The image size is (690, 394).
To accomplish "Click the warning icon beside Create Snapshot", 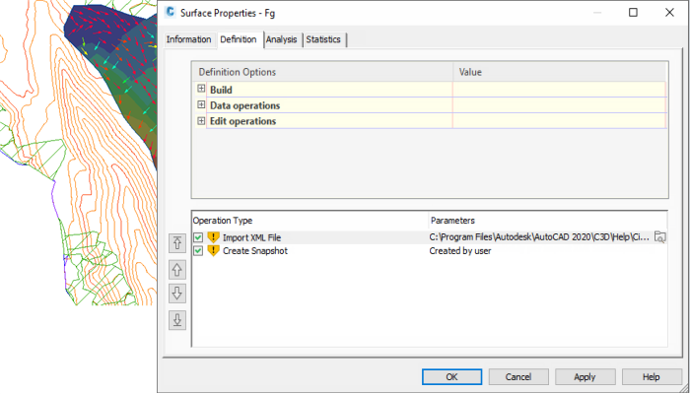I will pos(213,251).
